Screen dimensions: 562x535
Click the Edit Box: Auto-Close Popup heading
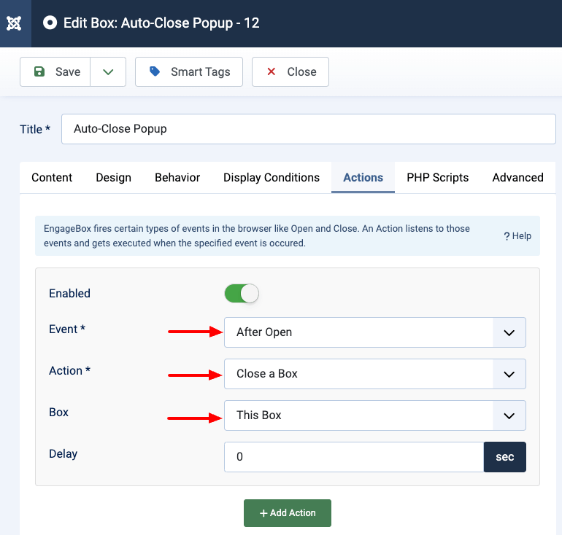coord(161,23)
